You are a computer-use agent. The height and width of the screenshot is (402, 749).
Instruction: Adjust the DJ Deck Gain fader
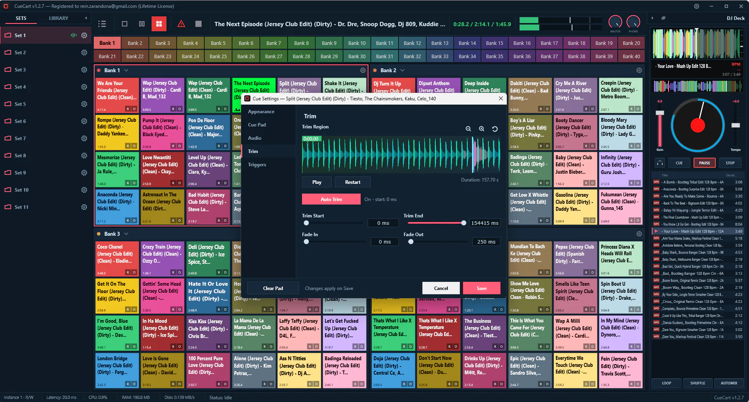[660, 113]
